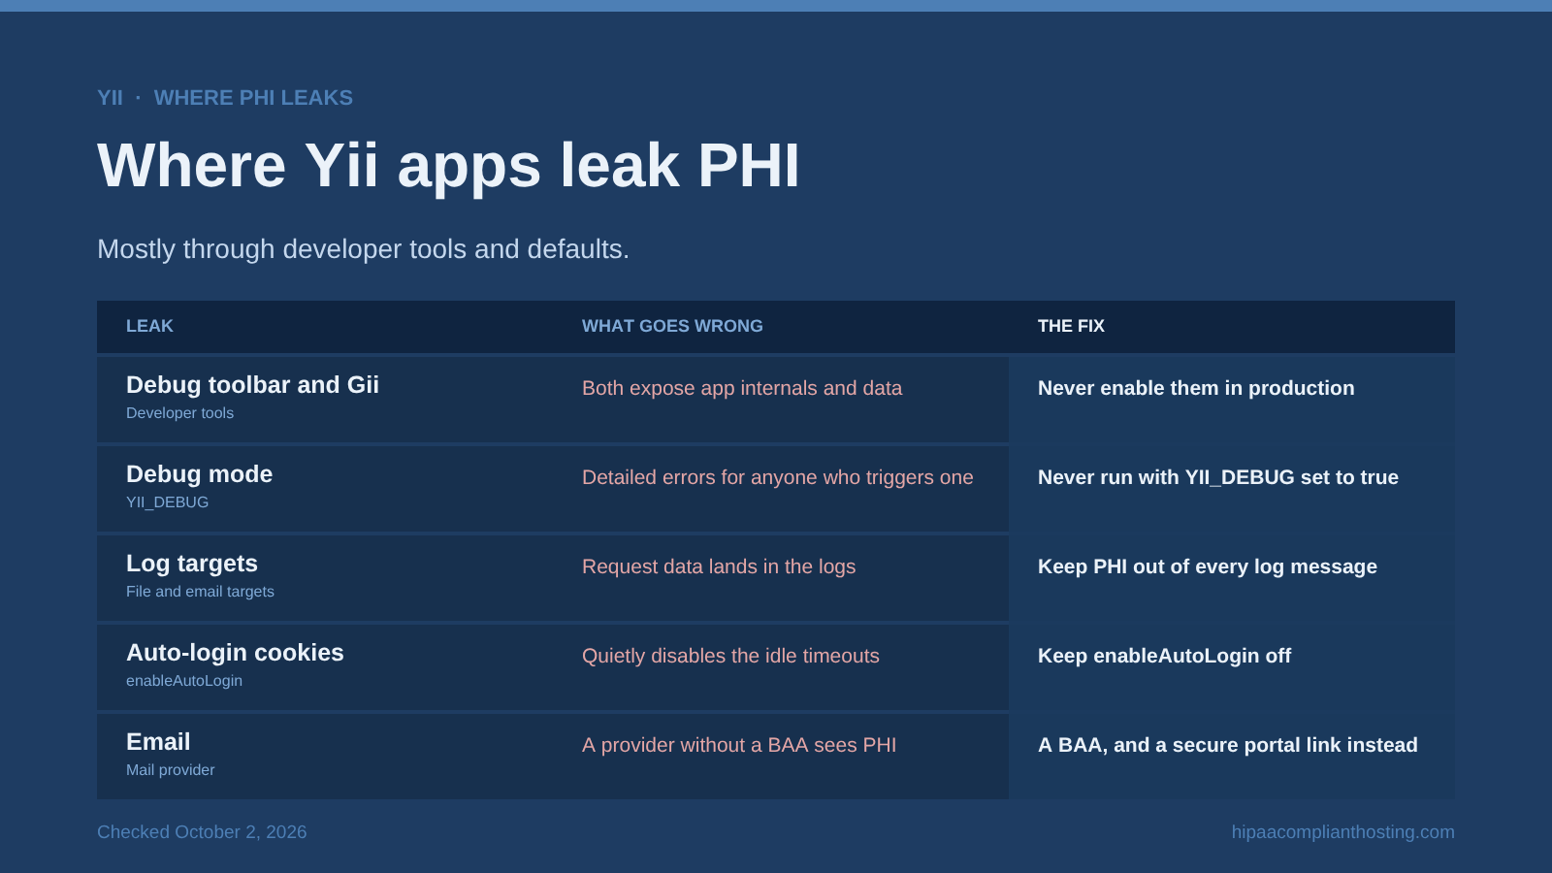1552x873 pixels.
Task: Click 'Never enable them in production' fix
Action: pyautogui.click(x=1196, y=388)
